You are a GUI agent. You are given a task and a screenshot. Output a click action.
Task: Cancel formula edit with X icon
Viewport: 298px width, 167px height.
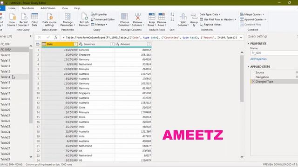[39, 38]
